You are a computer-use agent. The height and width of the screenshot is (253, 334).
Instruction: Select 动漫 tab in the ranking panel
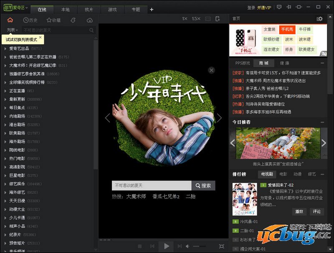point(297,174)
